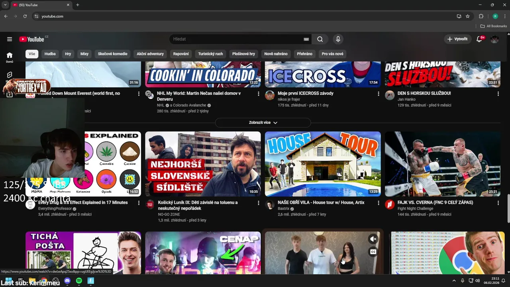Open FAJK VS. CVERNA video title

tap(435, 202)
